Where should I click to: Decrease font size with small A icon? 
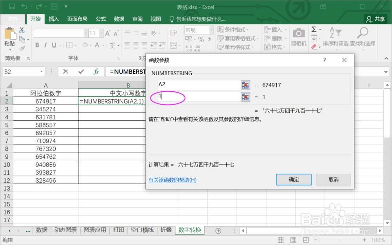116,33
